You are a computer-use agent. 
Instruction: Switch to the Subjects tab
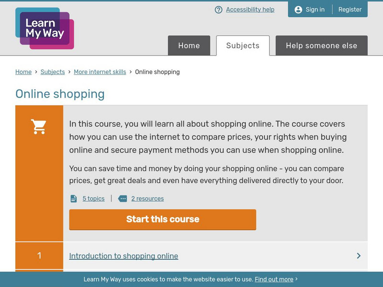pyautogui.click(x=243, y=46)
